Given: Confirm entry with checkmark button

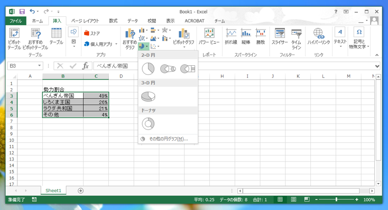Looking at the screenshot, I should tap(72, 66).
